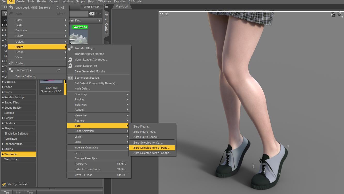The width and height of the screenshot is (344, 194).
Task: Expand the Materials category arrow
Action: point(3,82)
